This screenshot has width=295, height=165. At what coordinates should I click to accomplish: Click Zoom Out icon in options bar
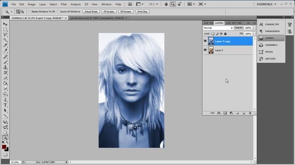click(x=23, y=11)
